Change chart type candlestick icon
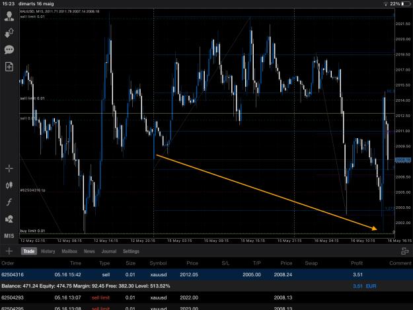 (9, 185)
